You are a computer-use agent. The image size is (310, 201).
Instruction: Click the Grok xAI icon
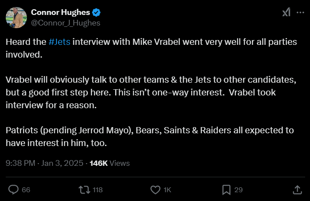(x=286, y=12)
